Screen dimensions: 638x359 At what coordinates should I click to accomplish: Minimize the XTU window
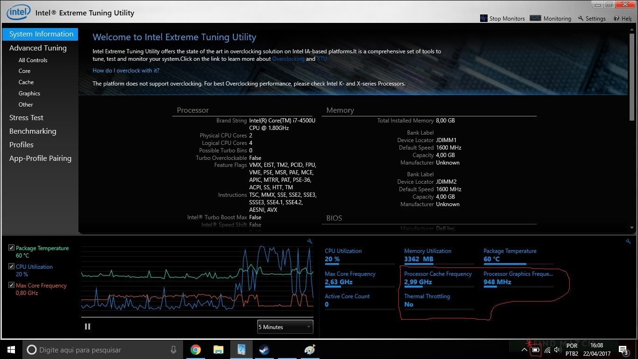(598, 4)
